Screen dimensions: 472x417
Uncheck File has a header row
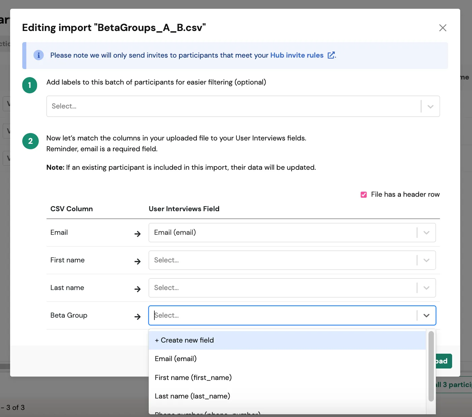[364, 195]
